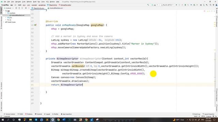Viewport: 218px width, 122px height.
Task: Open the Emulator side tab on right
Action: coord(217,108)
